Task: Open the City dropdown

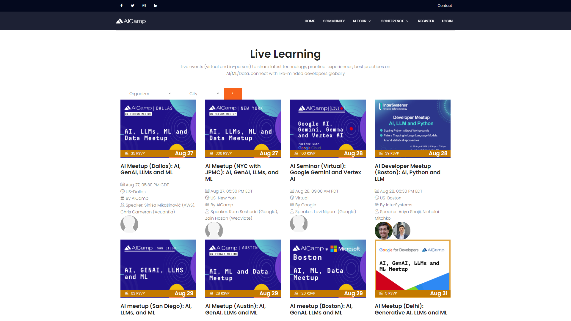Action: click(x=203, y=93)
